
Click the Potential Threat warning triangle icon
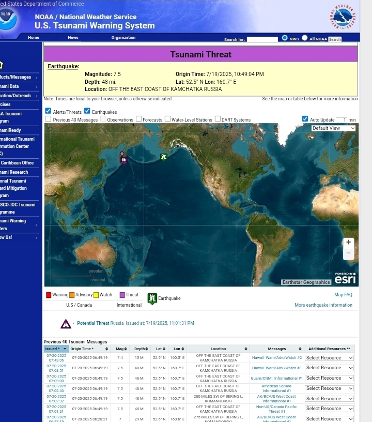click(66, 324)
